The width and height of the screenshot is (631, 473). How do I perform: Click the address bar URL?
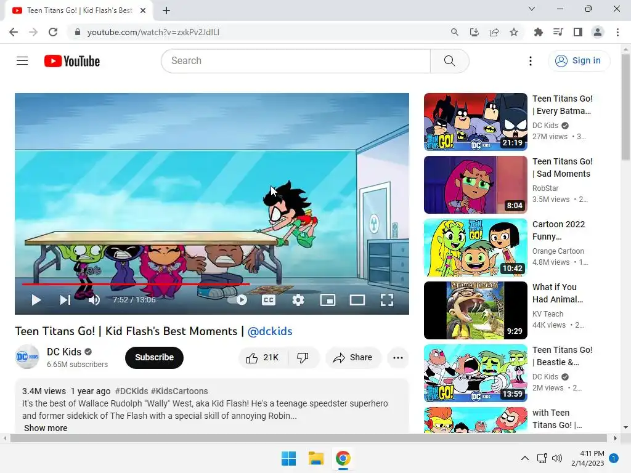pos(153,32)
